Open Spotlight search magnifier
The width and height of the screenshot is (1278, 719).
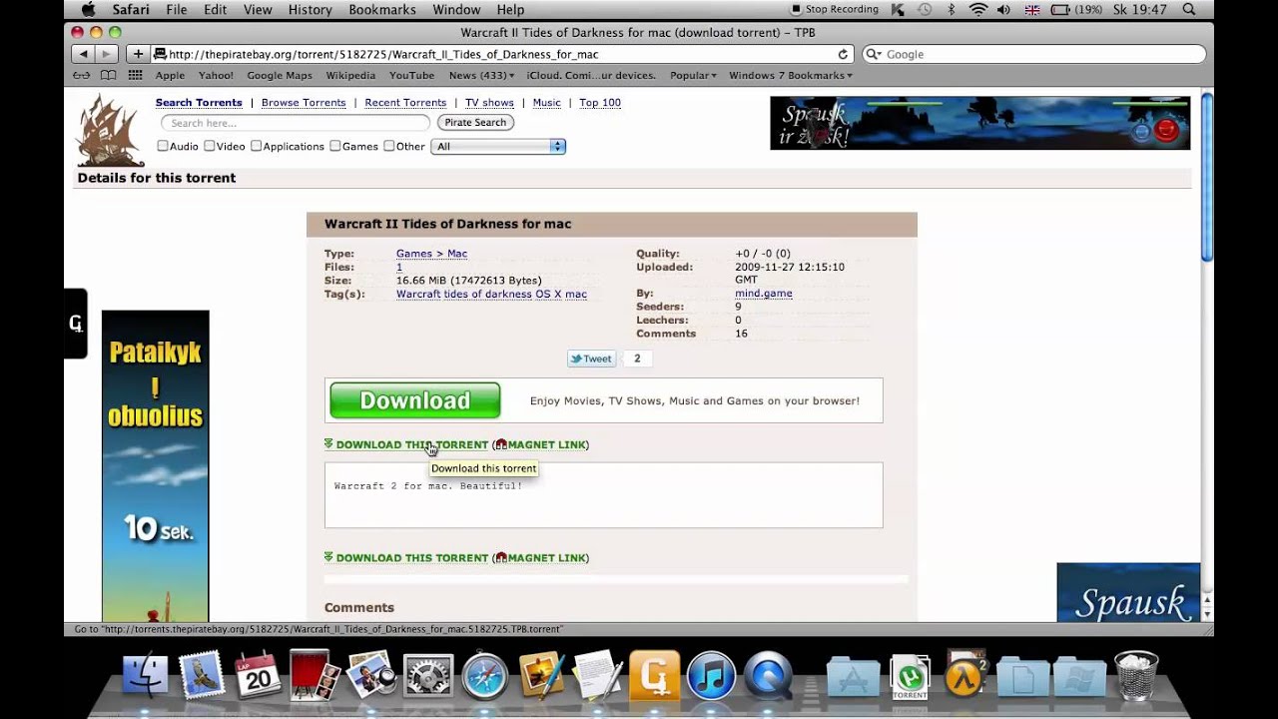coord(1188,10)
